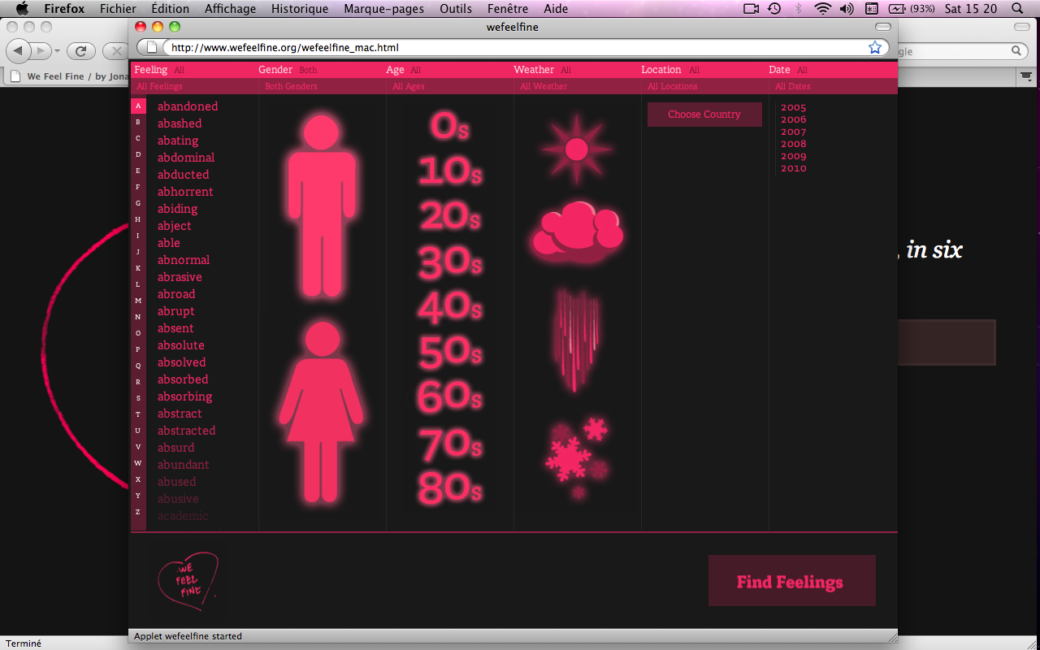Viewport: 1040px width, 650px height.
Task: Open the Outils menu
Action: pos(456,8)
